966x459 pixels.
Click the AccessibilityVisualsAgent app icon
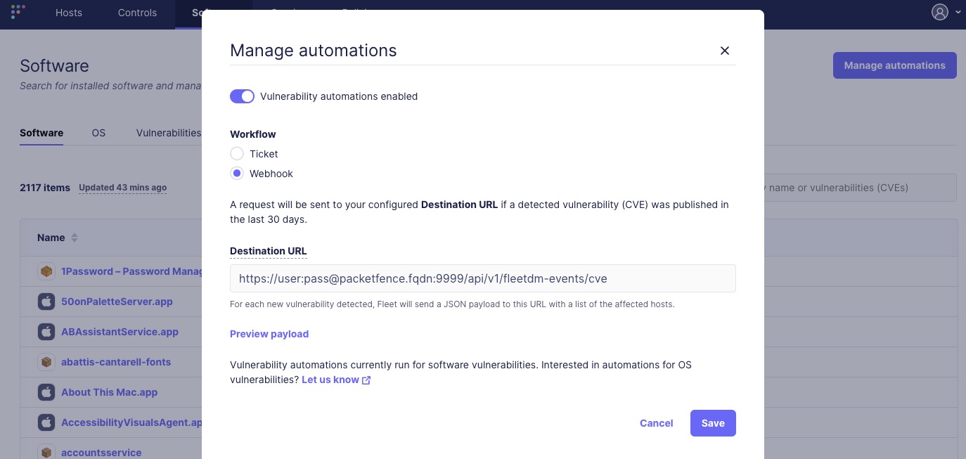[x=46, y=422]
